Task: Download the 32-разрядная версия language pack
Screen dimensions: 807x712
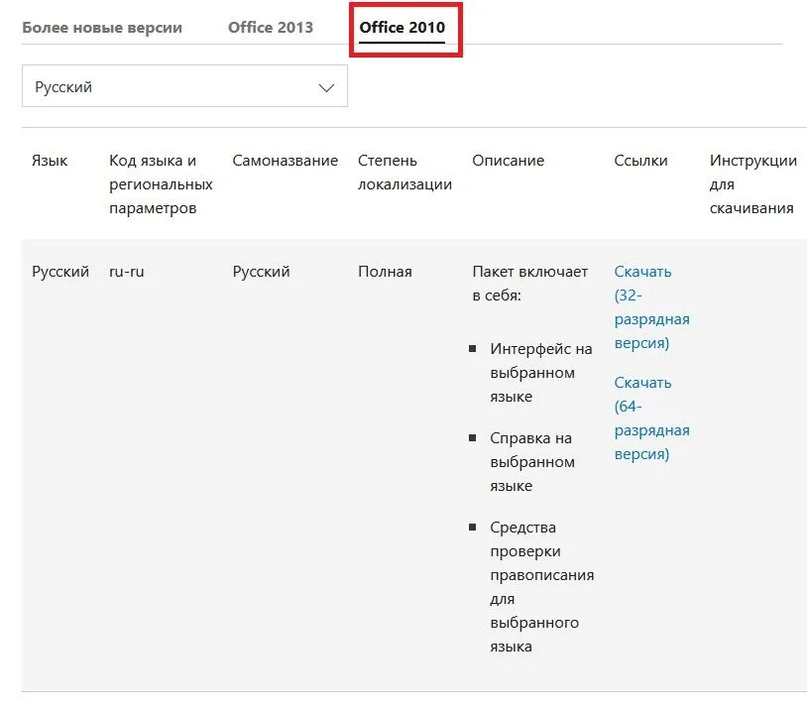Action: [651, 306]
